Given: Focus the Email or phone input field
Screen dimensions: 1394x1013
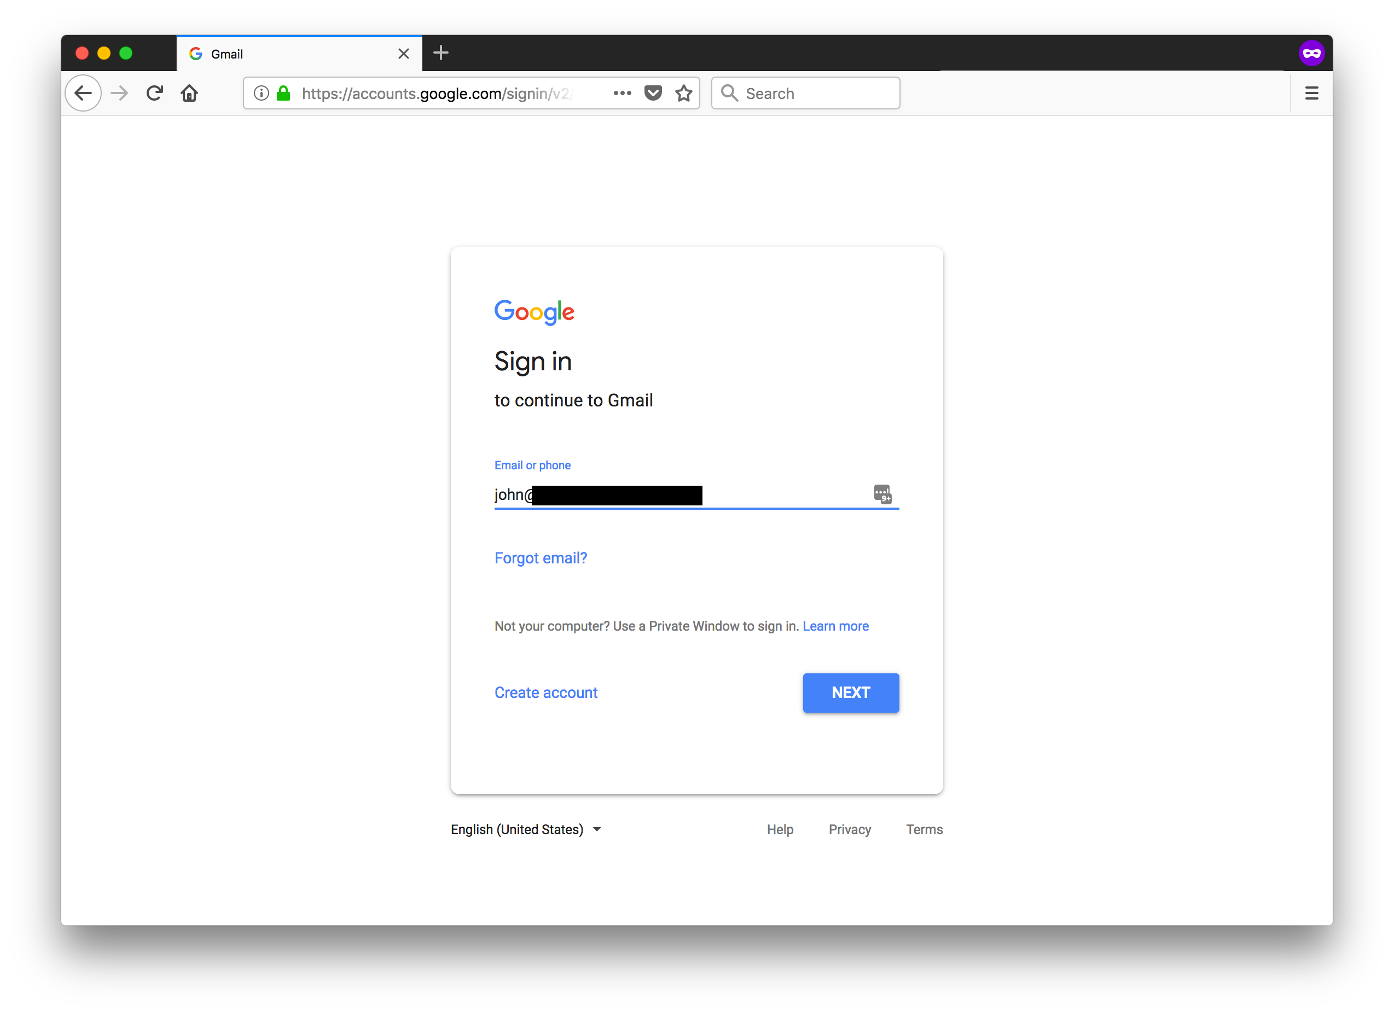Looking at the screenshot, I should click(x=682, y=494).
